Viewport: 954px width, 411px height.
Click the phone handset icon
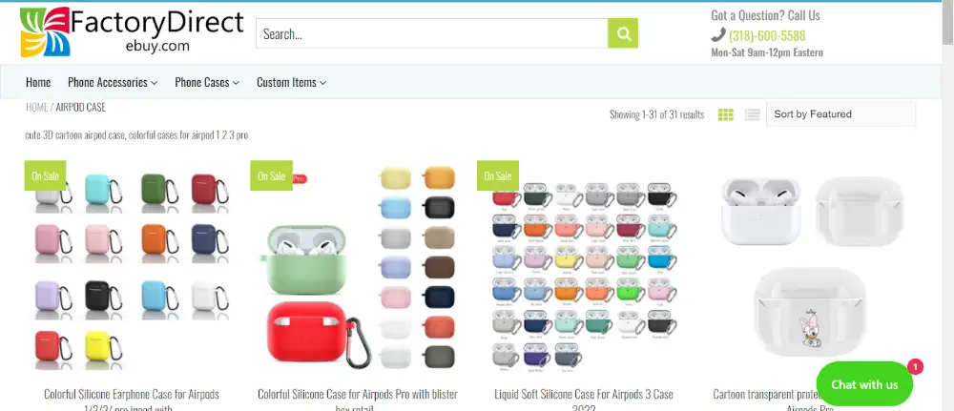[x=718, y=35]
